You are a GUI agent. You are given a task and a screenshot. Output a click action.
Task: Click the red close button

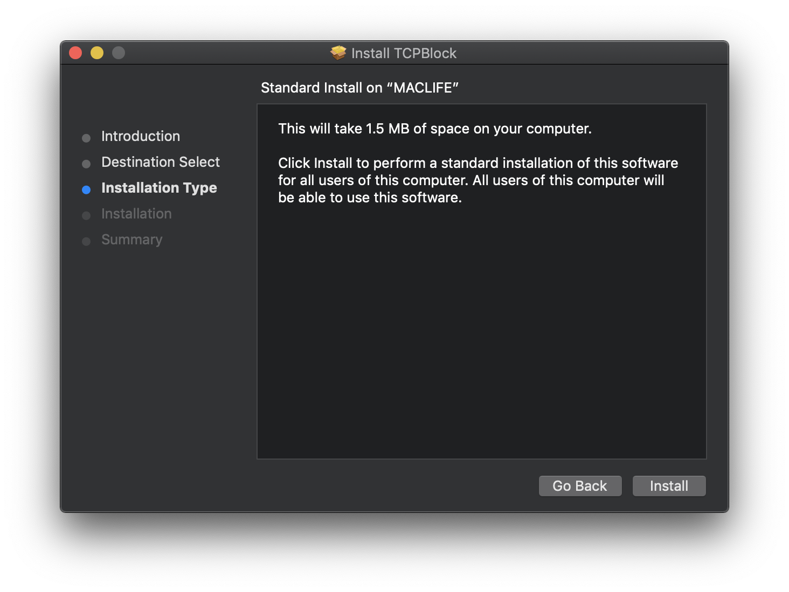[75, 52]
